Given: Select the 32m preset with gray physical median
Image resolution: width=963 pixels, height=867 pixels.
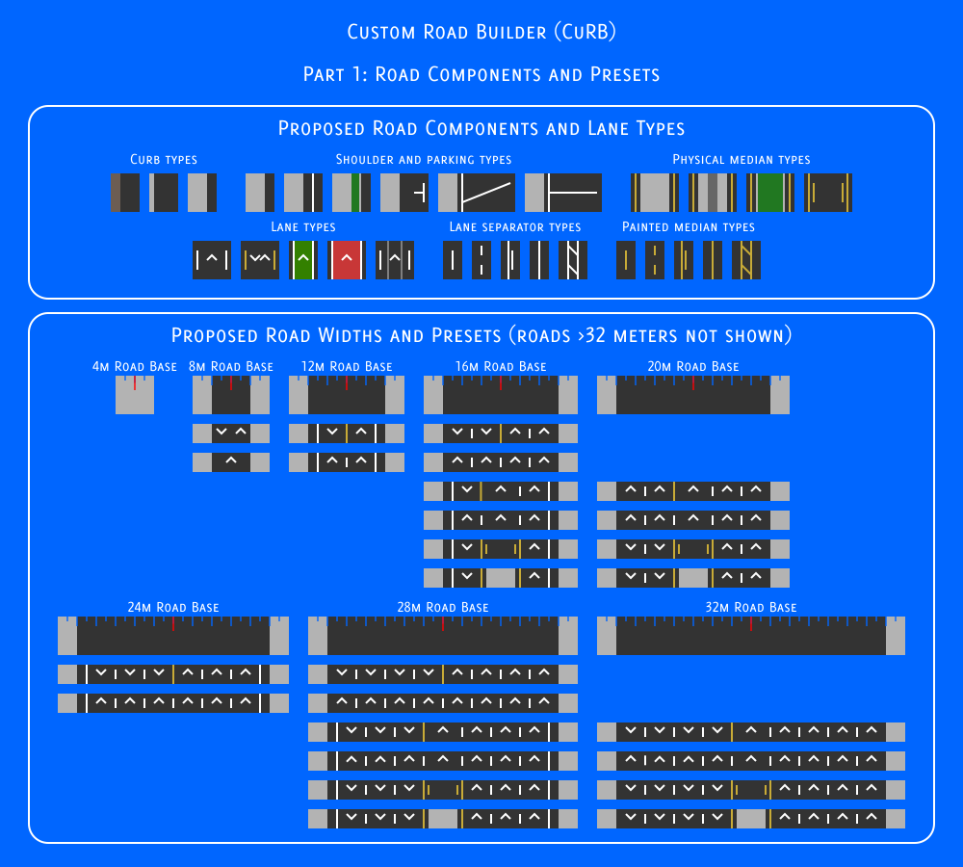Looking at the screenshot, I should click(x=751, y=819).
